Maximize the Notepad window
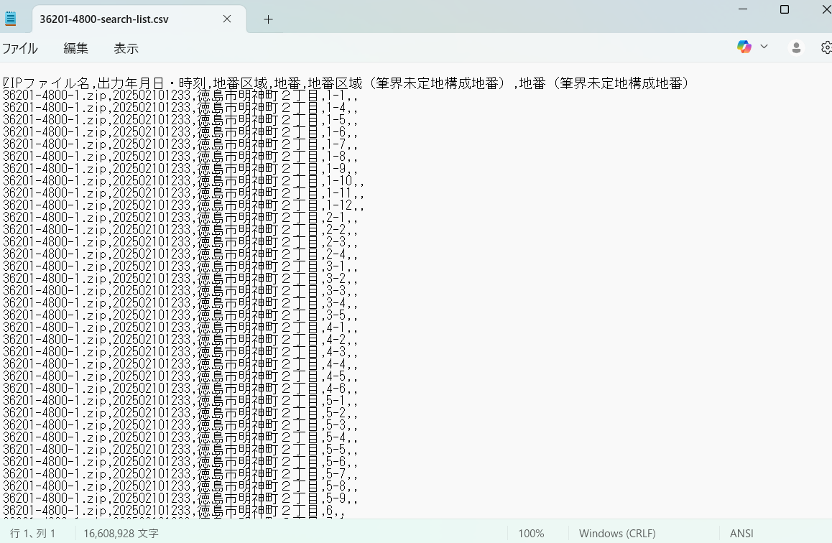Image resolution: width=832 pixels, height=543 pixels. [x=785, y=9]
